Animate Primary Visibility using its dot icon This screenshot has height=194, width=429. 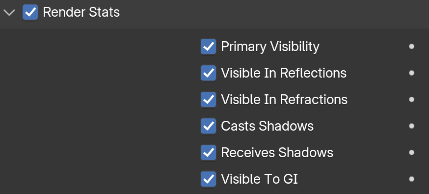click(411, 47)
